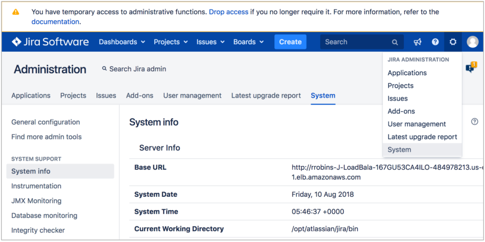This screenshot has width=485, height=242.
Task: Open the help question mark menu
Action: (435, 42)
